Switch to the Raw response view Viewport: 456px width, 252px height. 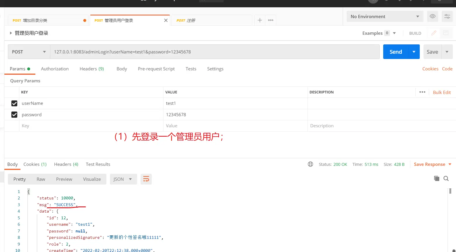41,179
